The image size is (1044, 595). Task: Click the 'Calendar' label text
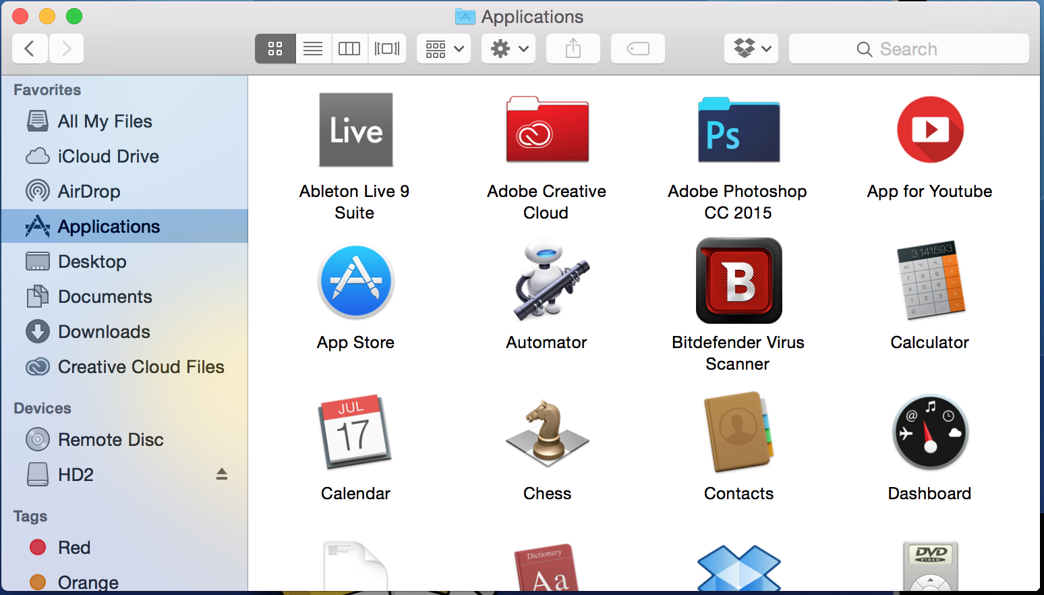(355, 493)
